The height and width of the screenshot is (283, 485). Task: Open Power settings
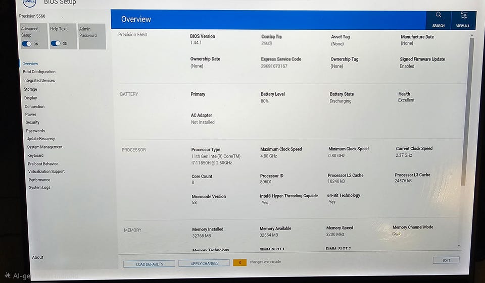31,115
